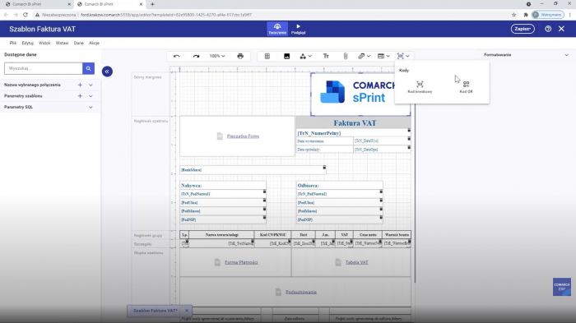The height and width of the screenshot is (323, 576).
Task: Click the Wyszukaj search input field
Action: (44, 68)
